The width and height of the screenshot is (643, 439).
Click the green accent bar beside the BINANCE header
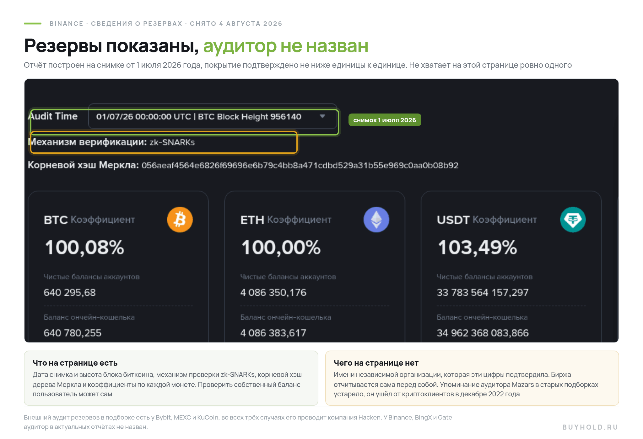point(33,24)
